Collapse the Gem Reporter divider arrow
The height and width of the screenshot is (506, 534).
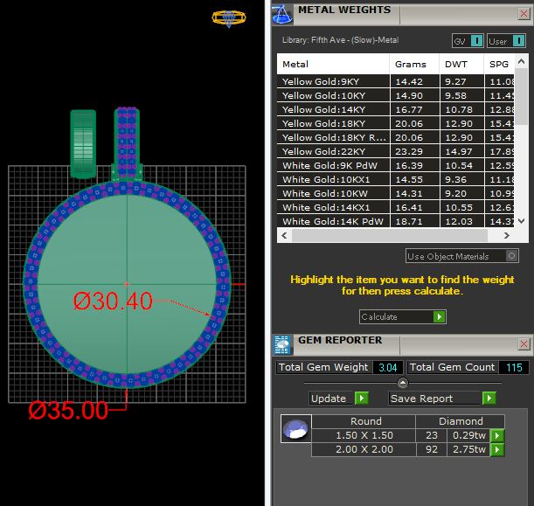[x=402, y=383]
